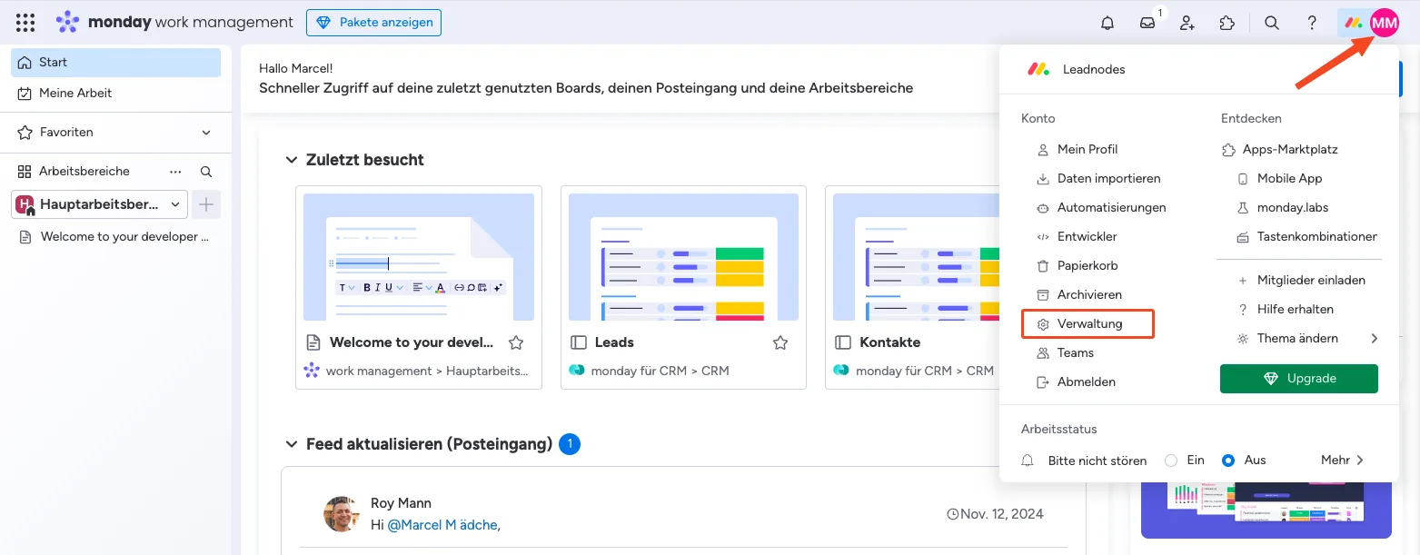Click the invite members icon in top bar
Screen dimensions: 1420x555
tap(1187, 23)
